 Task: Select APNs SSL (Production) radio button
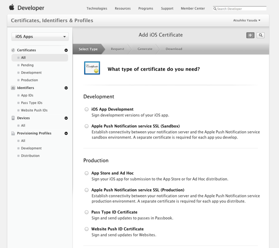[x=86, y=190]
